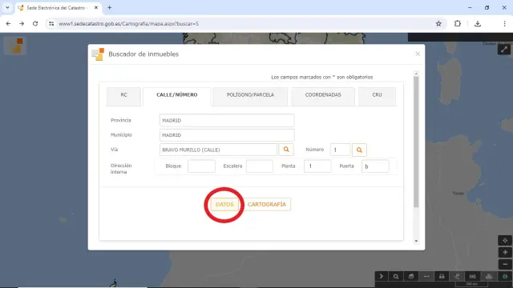Open the map layers tool in the toolbar
Image resolution: width=513 pixels, height=288 pixels.
click(411, 276)
